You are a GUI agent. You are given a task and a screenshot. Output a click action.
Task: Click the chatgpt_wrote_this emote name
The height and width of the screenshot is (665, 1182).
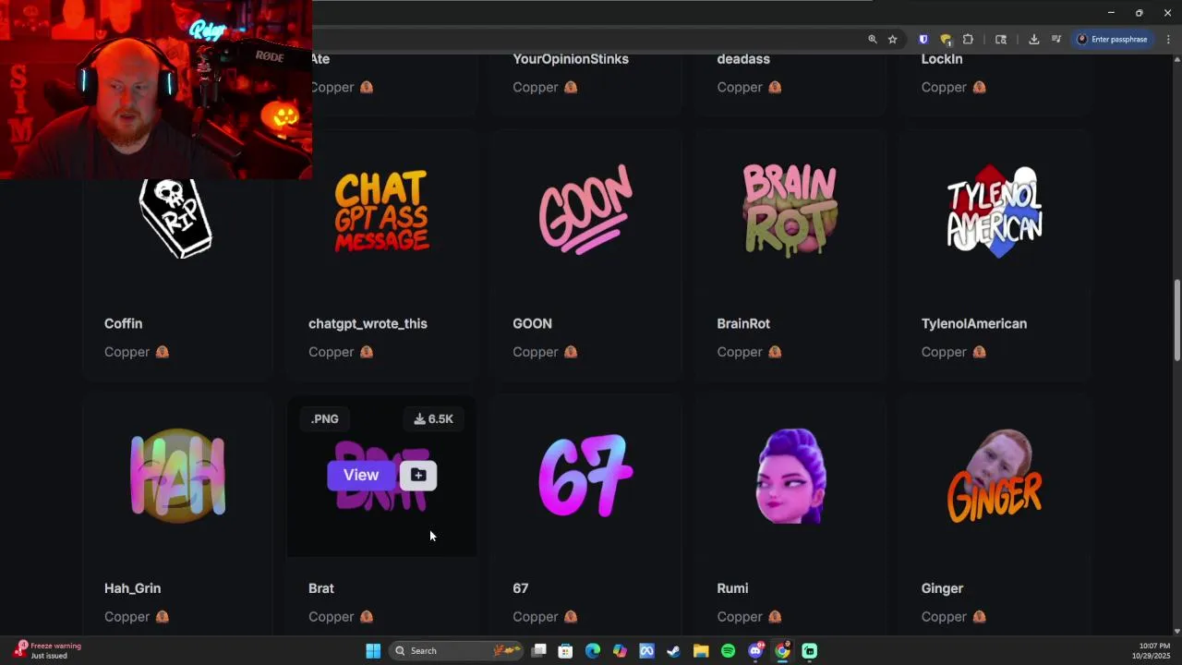pyautogui.click(x=368, y=323)
